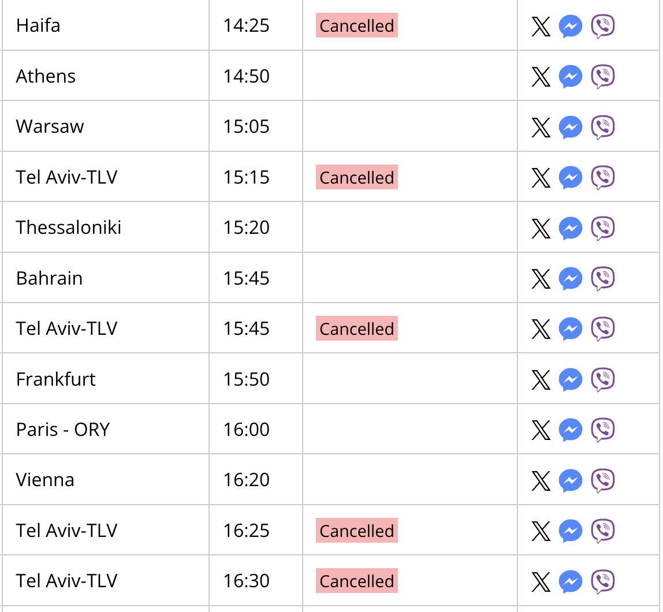663x612 pixels.
Task: Share 15:45 Tel Aviv flight via Messenger
Action: pyautogui.click(x=571, y=329)
